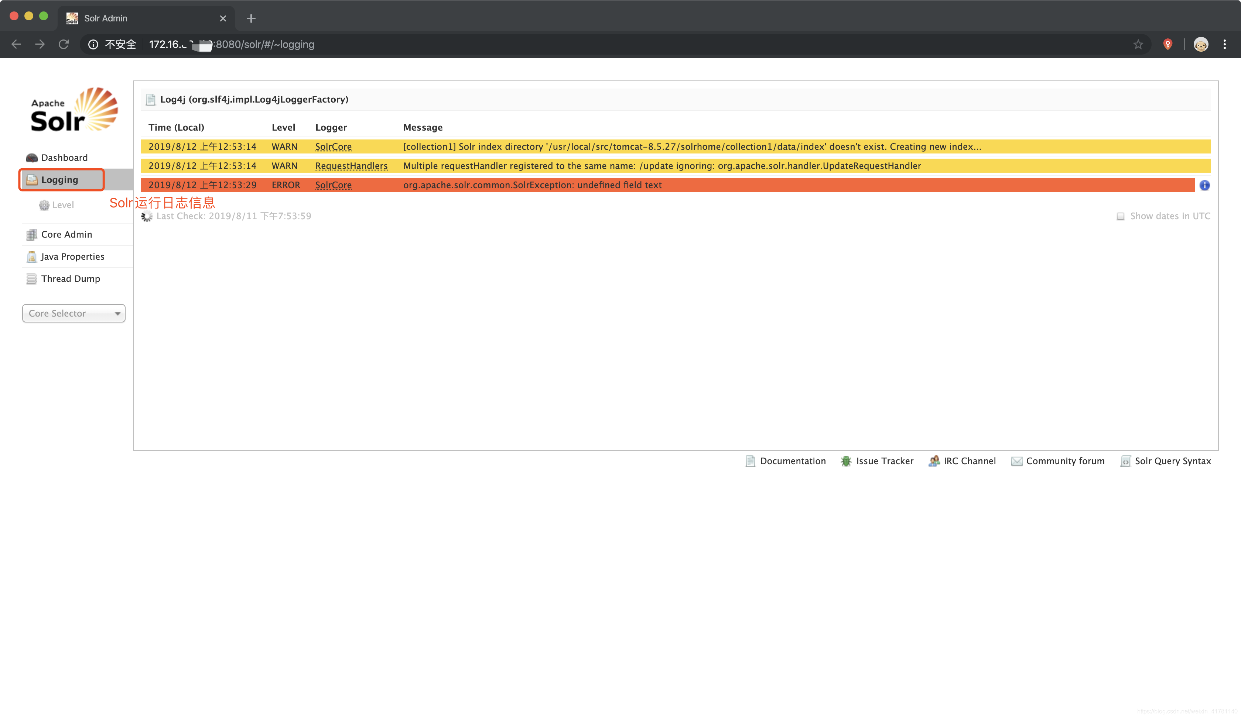Click the Apache Solr logo
The height and width of the screenshot is (718, 1241).
pyautogui.click(x=74, y=109)
